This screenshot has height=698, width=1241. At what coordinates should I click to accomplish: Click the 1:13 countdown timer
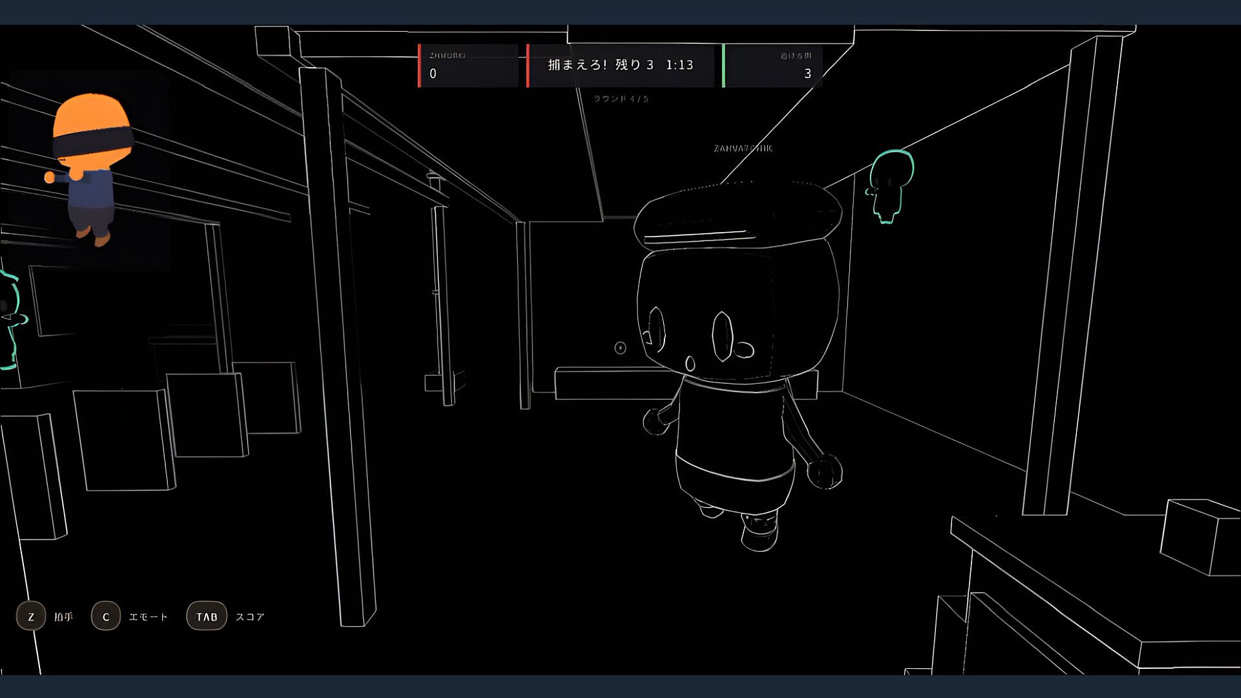coord(679,65)
